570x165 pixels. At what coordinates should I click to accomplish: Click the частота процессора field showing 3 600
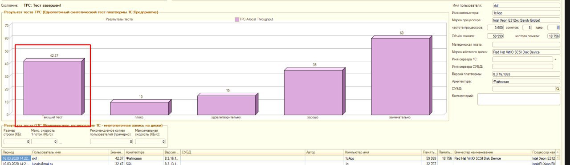click(496, 27)
